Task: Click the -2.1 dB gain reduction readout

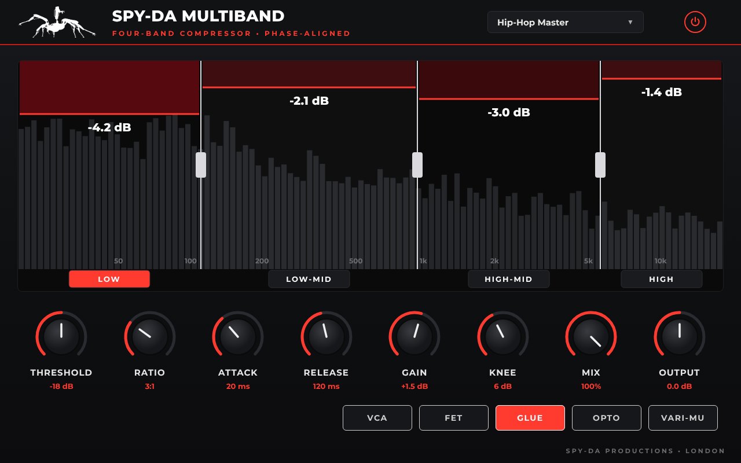Action: pos(309,101)
